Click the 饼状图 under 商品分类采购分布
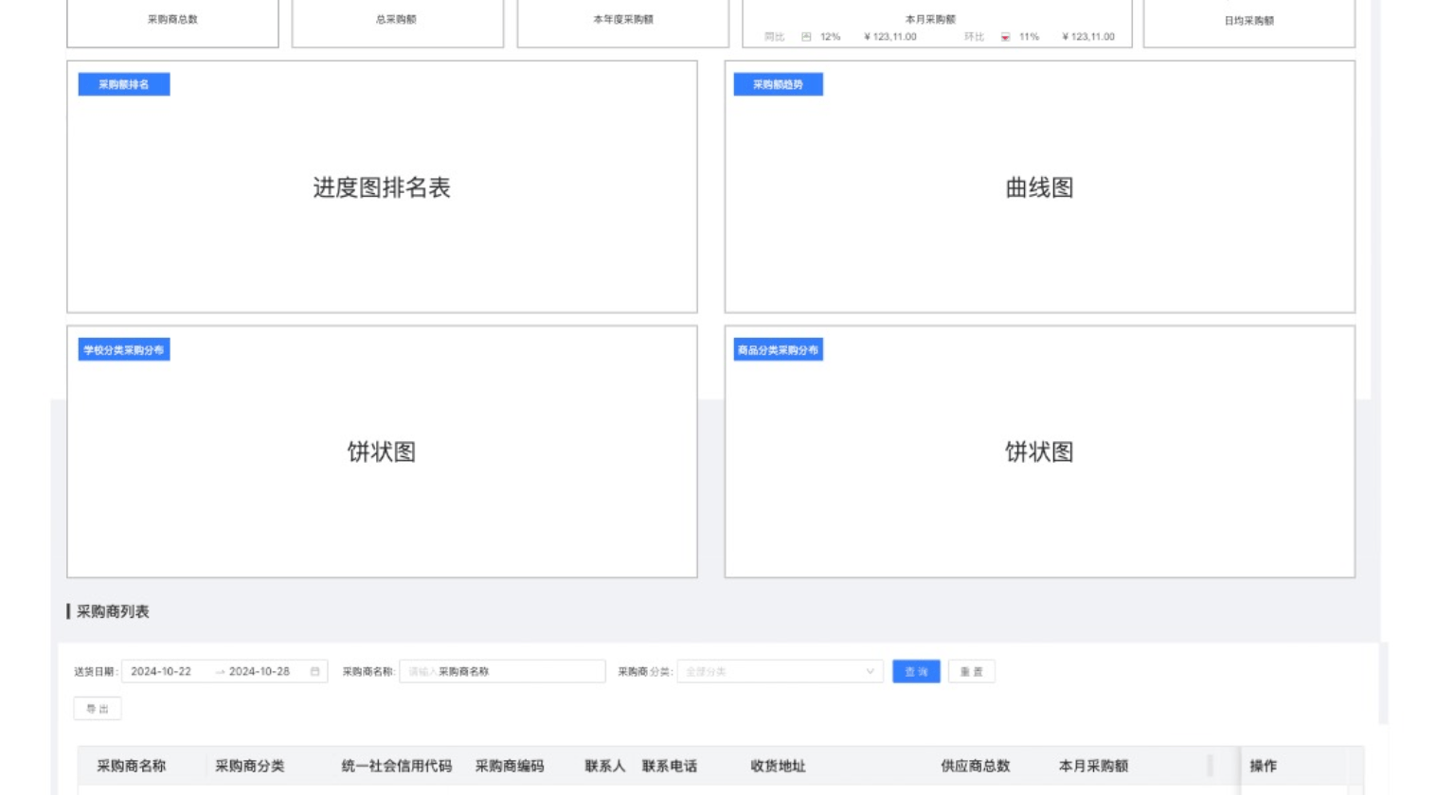 (x=1039, y=451)
